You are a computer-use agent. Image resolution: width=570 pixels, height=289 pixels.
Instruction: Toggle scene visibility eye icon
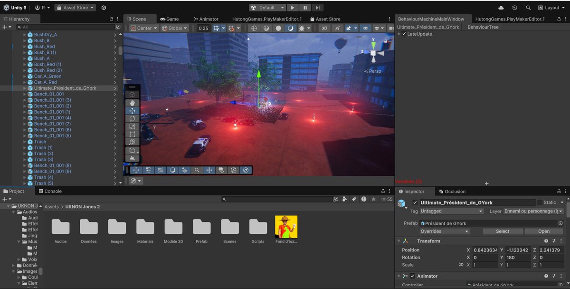[365, 28]
